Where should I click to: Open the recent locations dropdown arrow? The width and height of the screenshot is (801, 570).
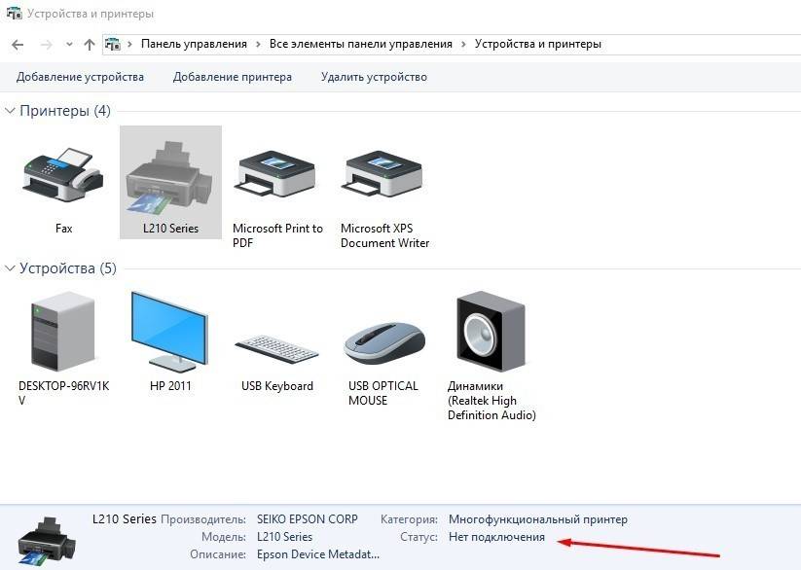pyautogui.click(x=69, y=45)
